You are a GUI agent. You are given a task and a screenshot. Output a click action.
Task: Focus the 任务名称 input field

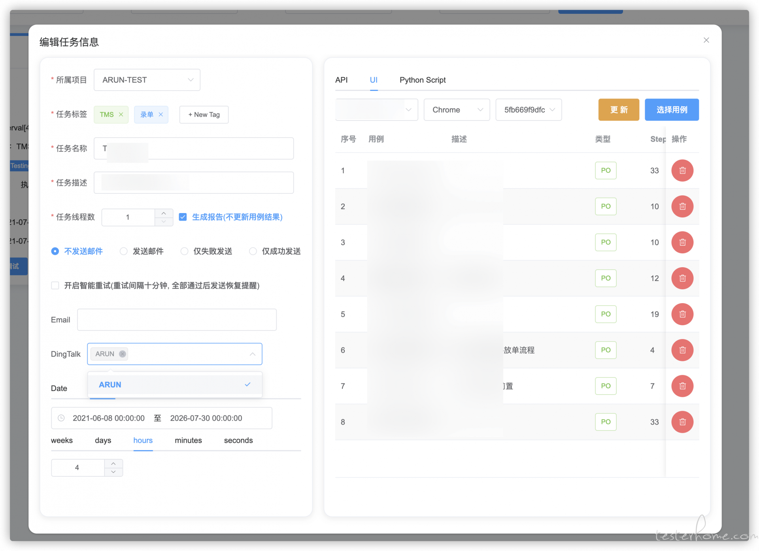(x=194, y=148)
